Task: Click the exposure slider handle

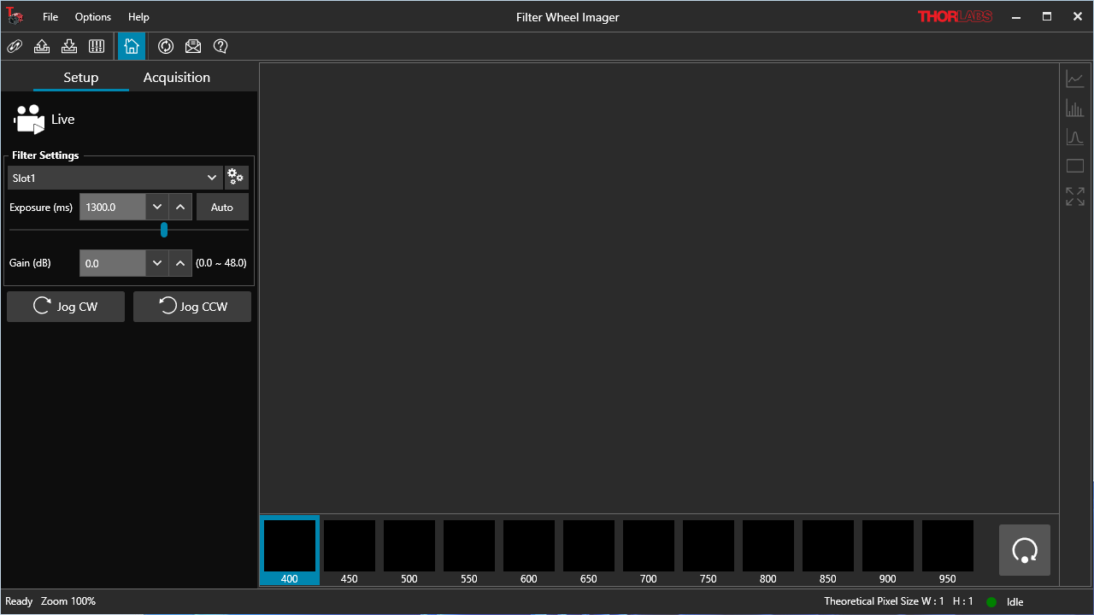Action: 164,230
